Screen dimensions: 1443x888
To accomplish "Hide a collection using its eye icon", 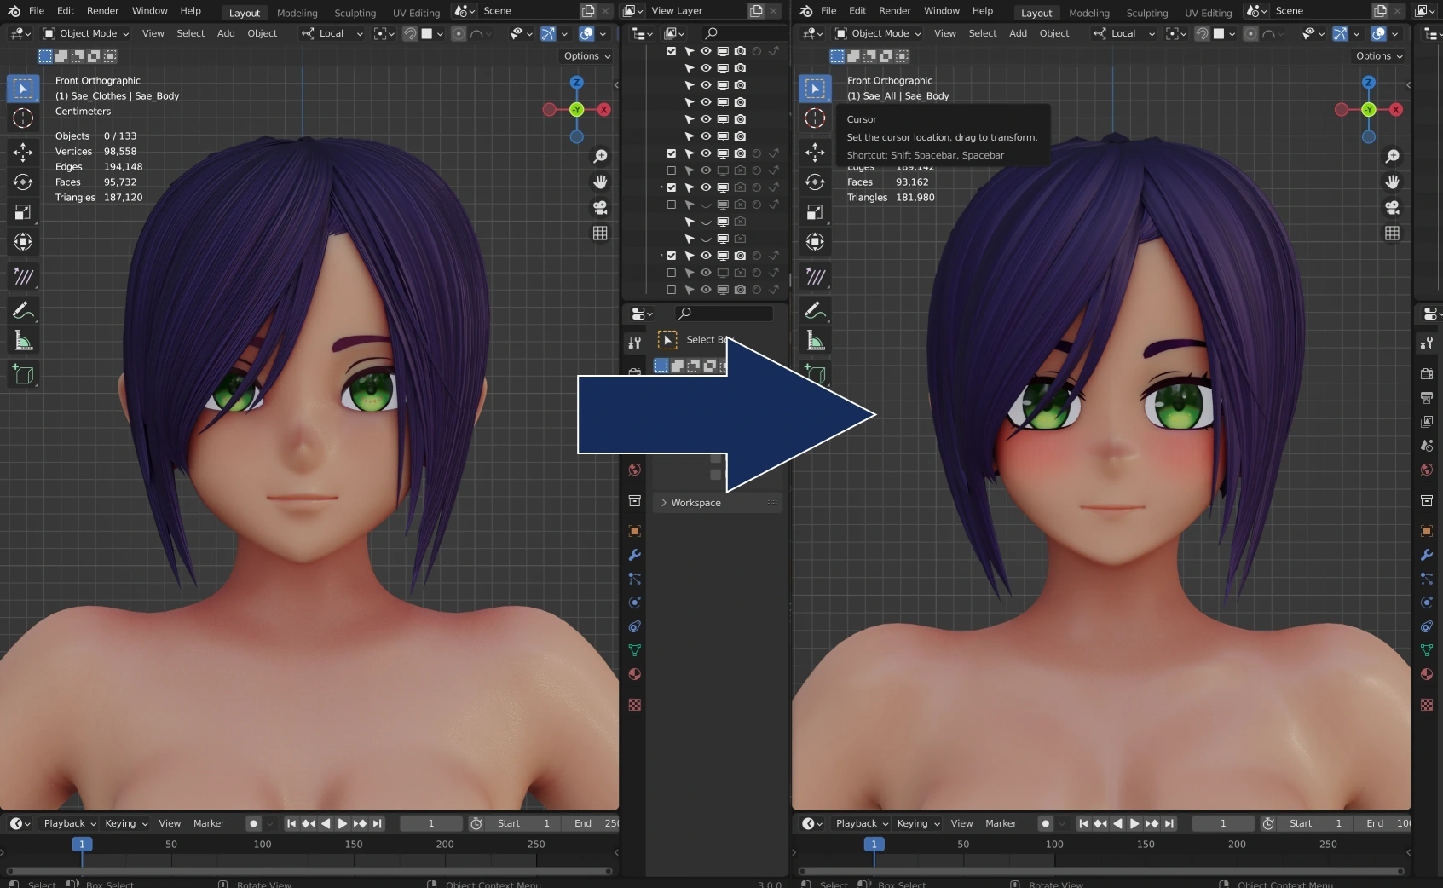I will 706,51.
